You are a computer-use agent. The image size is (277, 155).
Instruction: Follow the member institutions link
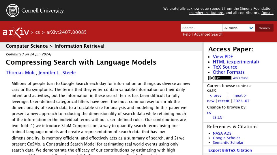pos(206,13)
